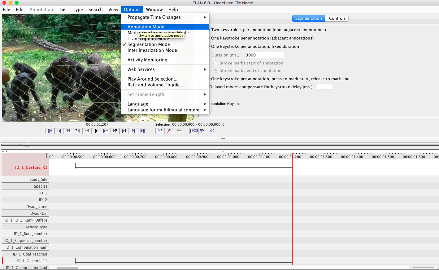Select Annotation Mode in Options menu
The height and width of the screenshot is (270, 439).
point(165,27)
